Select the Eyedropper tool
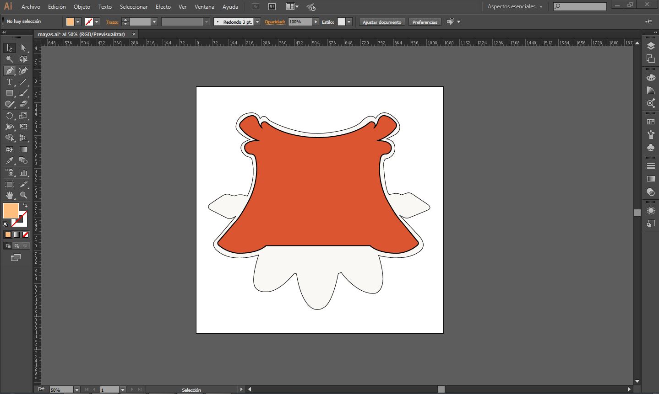Viewport: 659px width, 394px height. click(9, 160)
